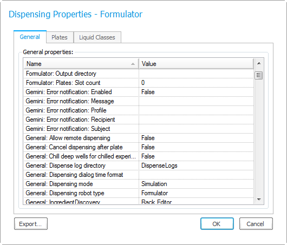This screenshot has height=245, width=287.
Task: Click the scrollbar up arrow
Action: (259, 63)
